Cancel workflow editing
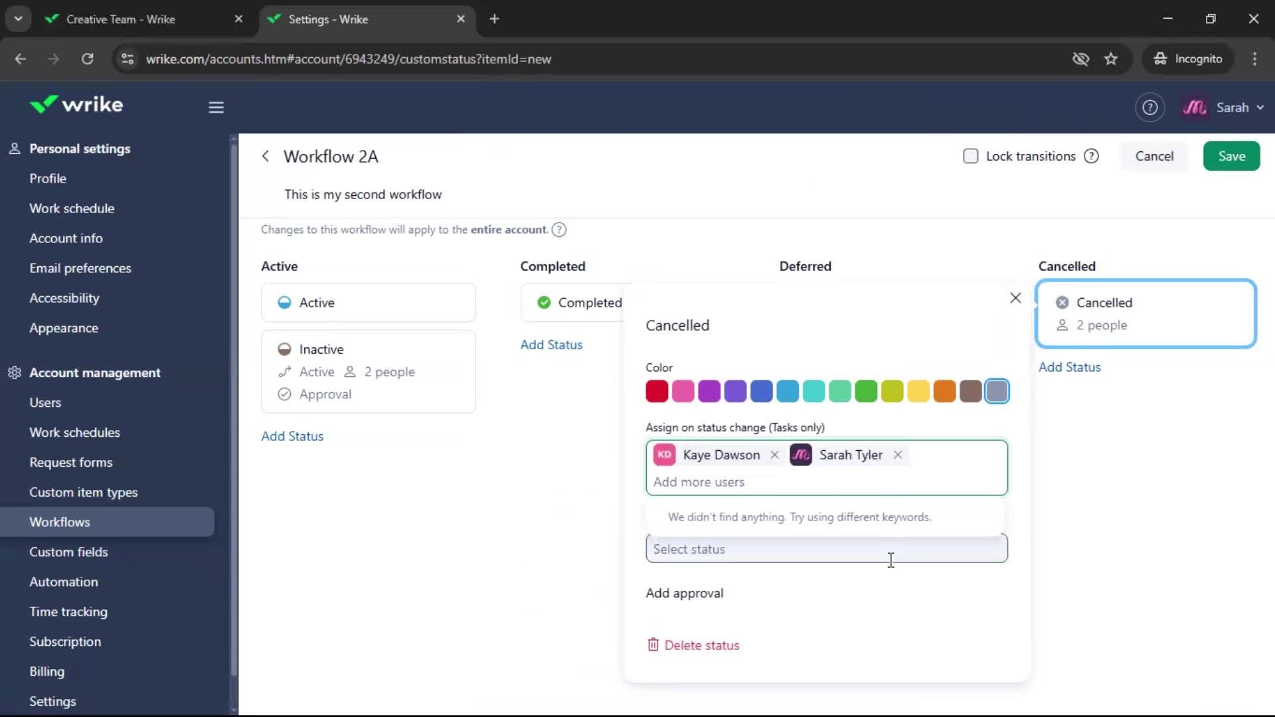This screenshot has width=1275, height=717. coord(1154,157)
